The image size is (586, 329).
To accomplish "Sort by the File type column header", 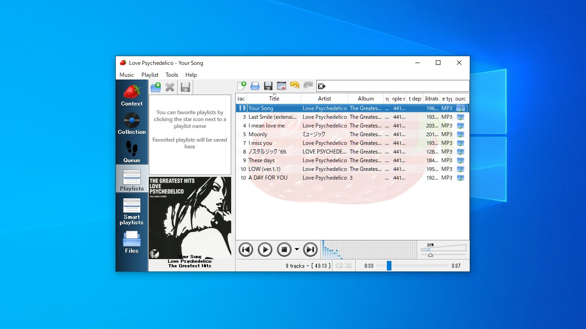I will coord(447,99).
